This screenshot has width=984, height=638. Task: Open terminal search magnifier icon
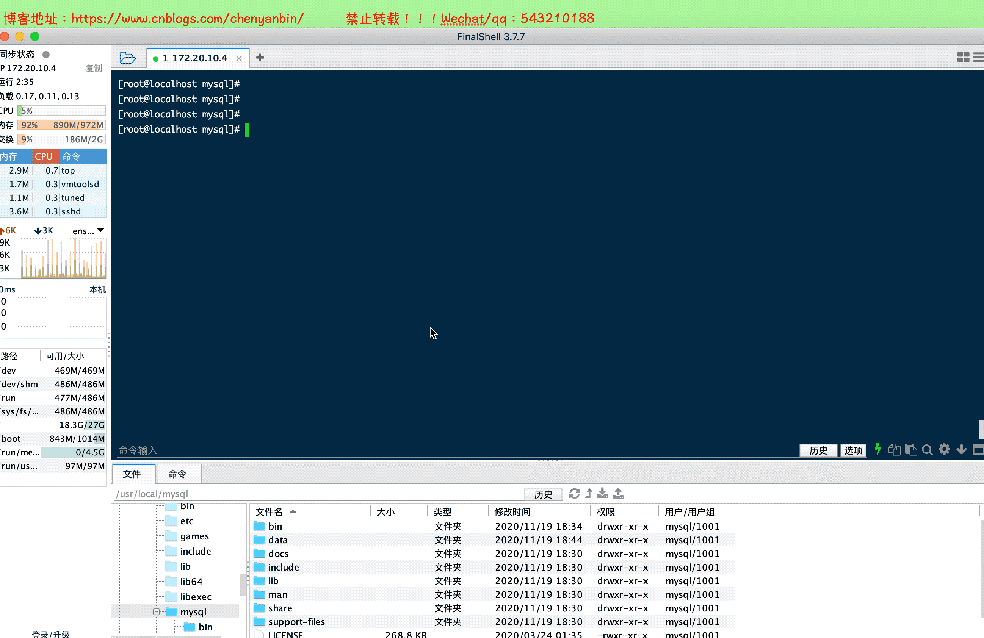(928, 450)
